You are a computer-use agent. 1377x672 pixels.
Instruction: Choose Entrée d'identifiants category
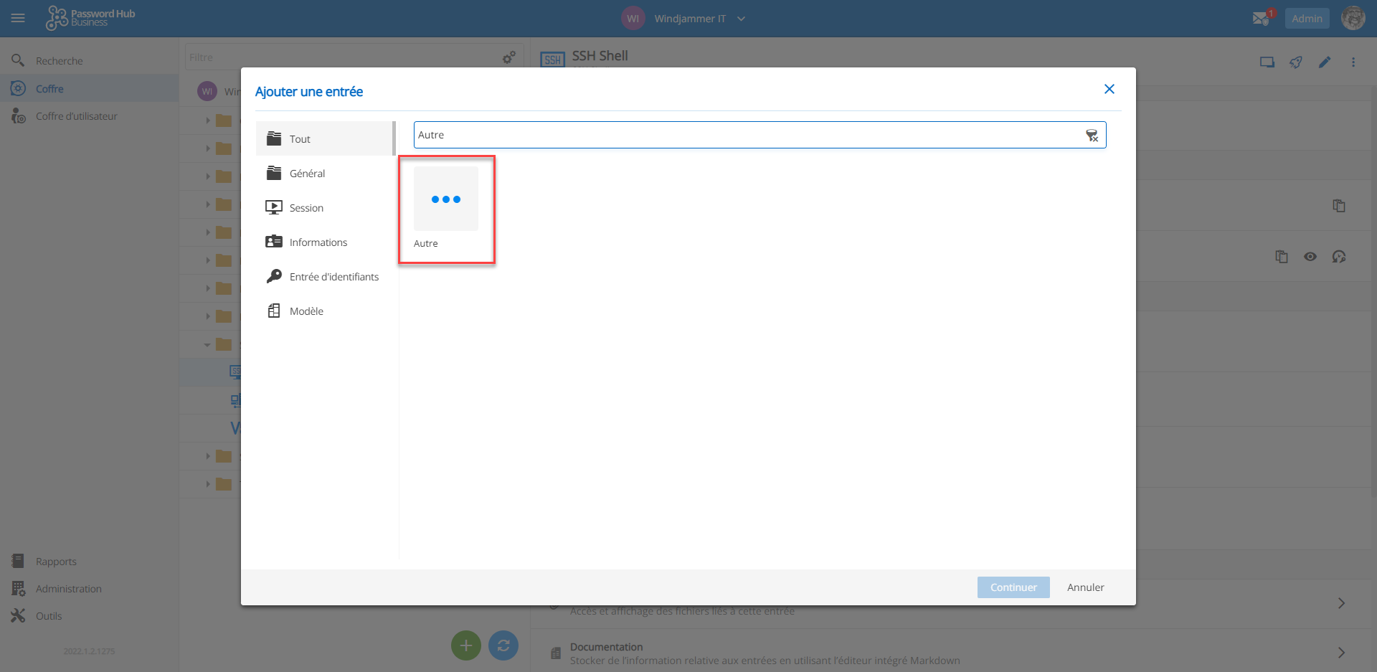(x=325, y=277)
